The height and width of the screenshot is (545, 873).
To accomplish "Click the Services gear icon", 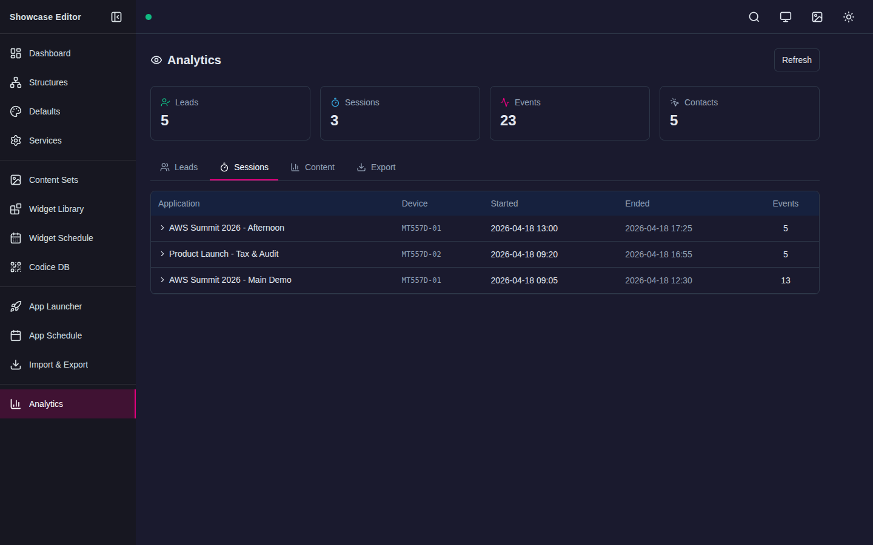I will [x=16, y=140].
